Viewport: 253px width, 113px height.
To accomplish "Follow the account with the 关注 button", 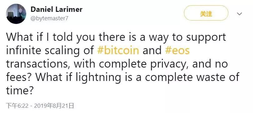I will coord(206,13).
